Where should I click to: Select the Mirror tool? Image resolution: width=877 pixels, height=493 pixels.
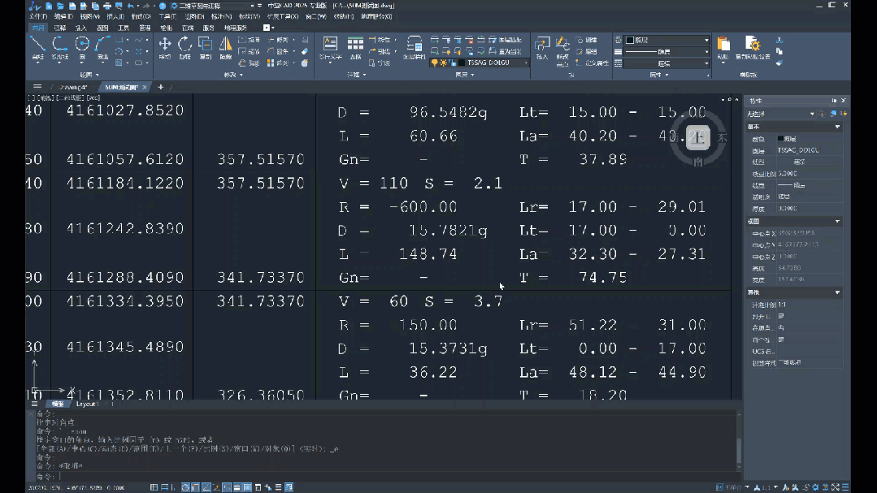(226, 48)
